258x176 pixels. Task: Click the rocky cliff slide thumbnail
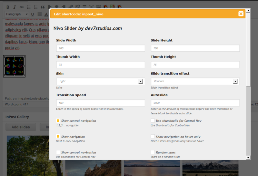pos(93,168)
